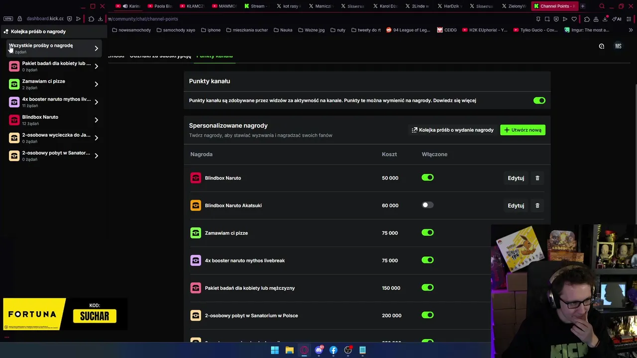
Task: Click the Blindbox Naruto Akatsuki orange reward icon
Action: tap(196, 205)
